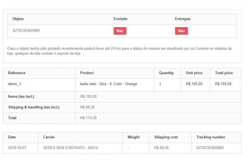Click the demo_1 reference cell

point(15,84)
